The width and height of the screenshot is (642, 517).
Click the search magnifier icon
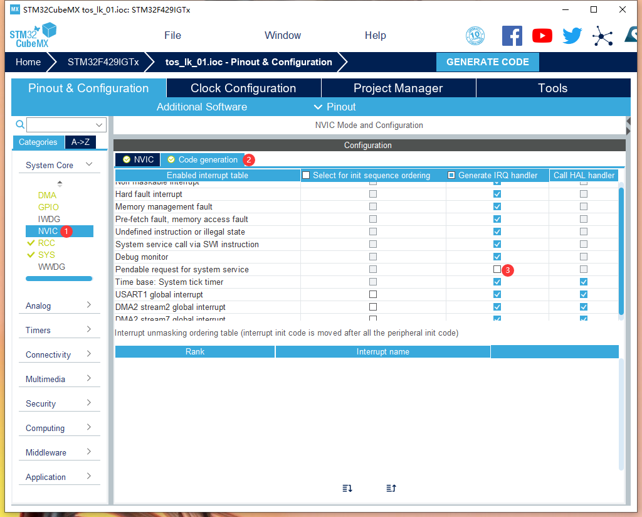coord(19,124)
